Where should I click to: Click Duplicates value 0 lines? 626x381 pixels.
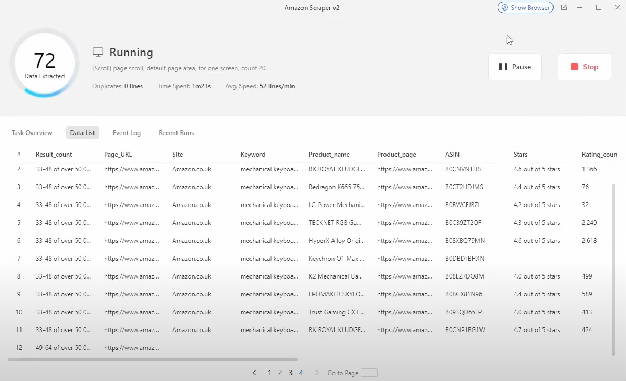(133, 86)
